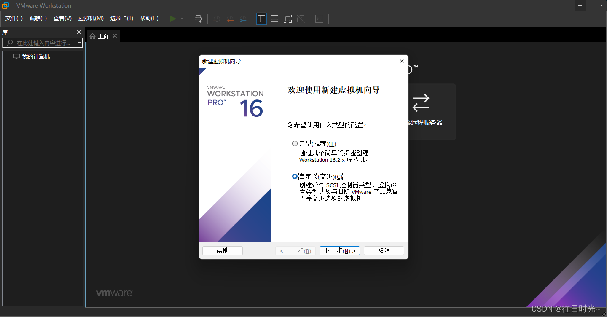This screenshot has width=607, height=317.
Task: Open the library search filter dropdown arrow
Action: point(79,43)
